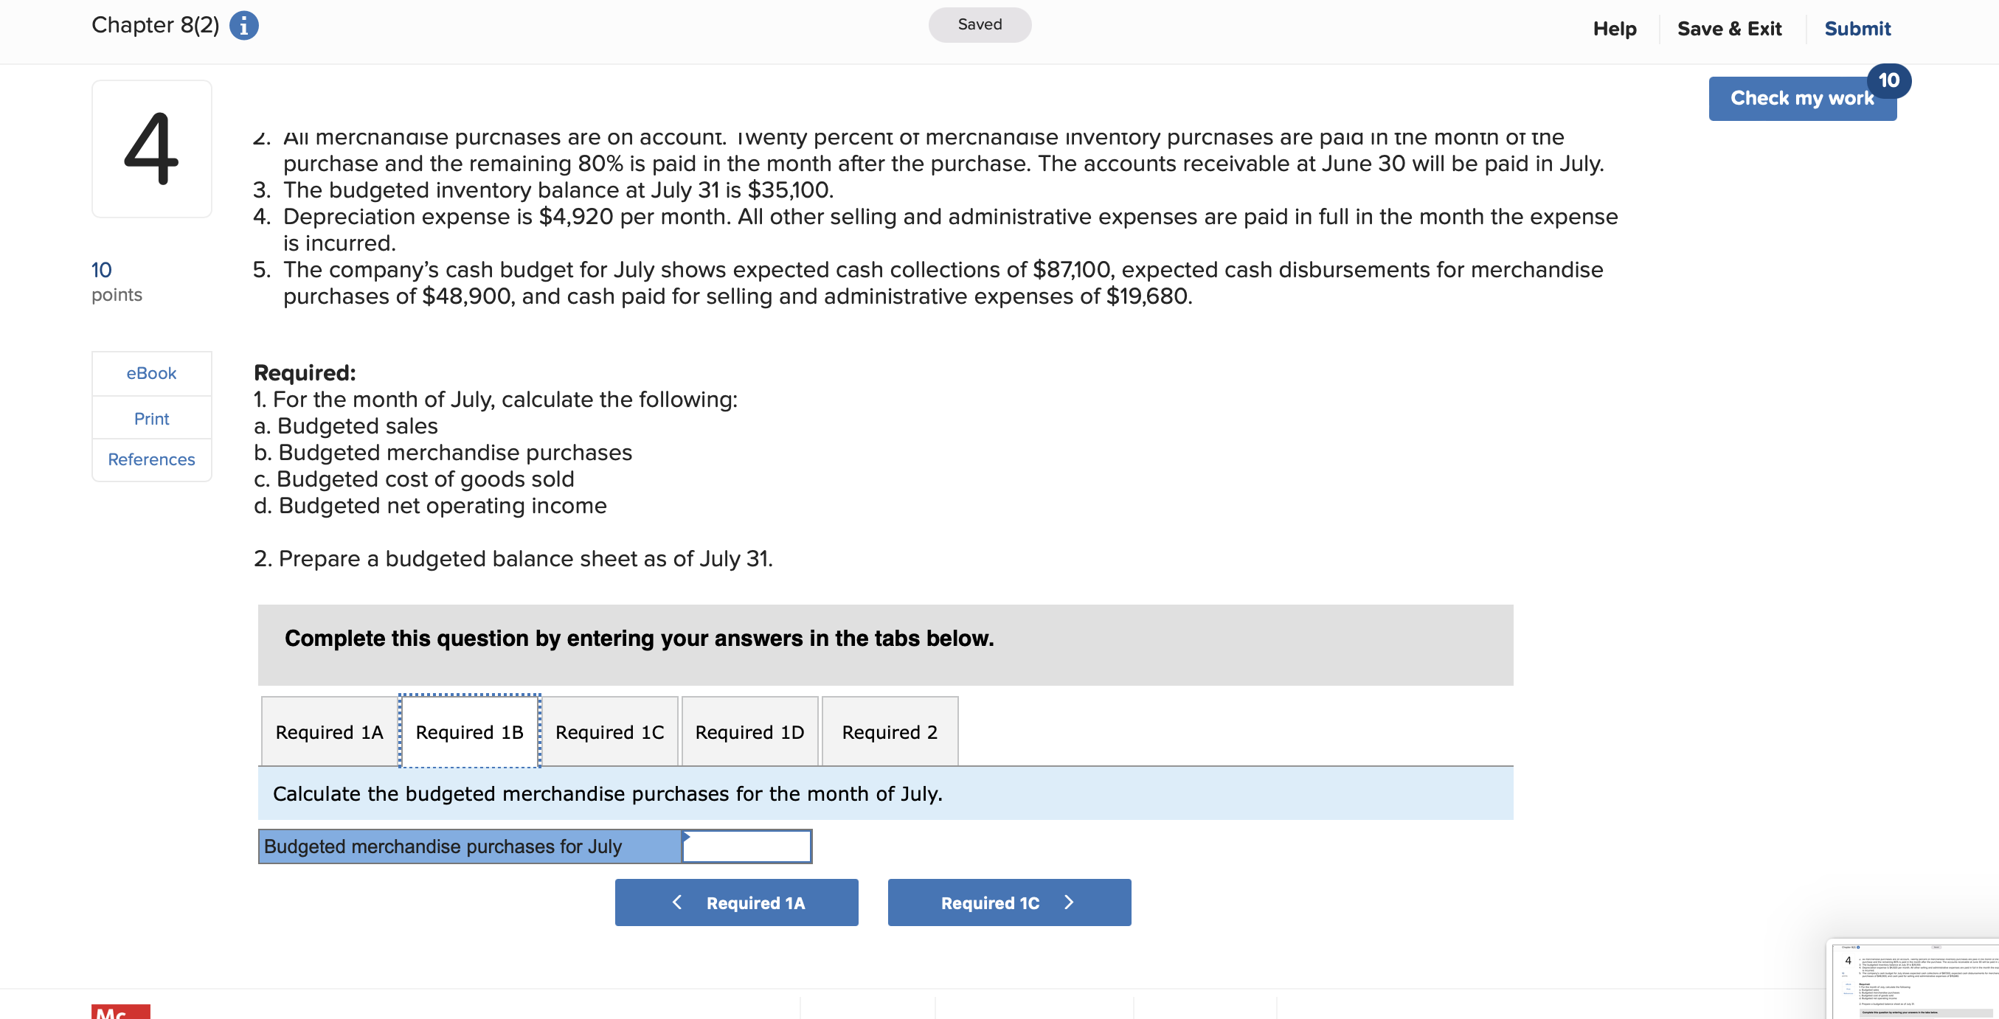Click the Help menu item

pos(1614,28)
